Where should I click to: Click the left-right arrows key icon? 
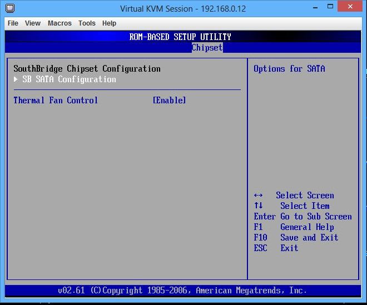tap(258, 196)
